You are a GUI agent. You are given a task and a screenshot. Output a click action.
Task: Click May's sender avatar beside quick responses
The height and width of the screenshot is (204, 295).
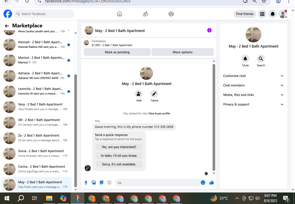click(x=88, y=168)
